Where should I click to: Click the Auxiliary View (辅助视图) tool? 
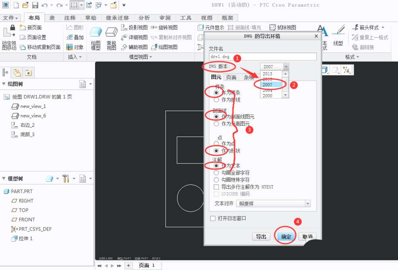click(x=134, y=47)
